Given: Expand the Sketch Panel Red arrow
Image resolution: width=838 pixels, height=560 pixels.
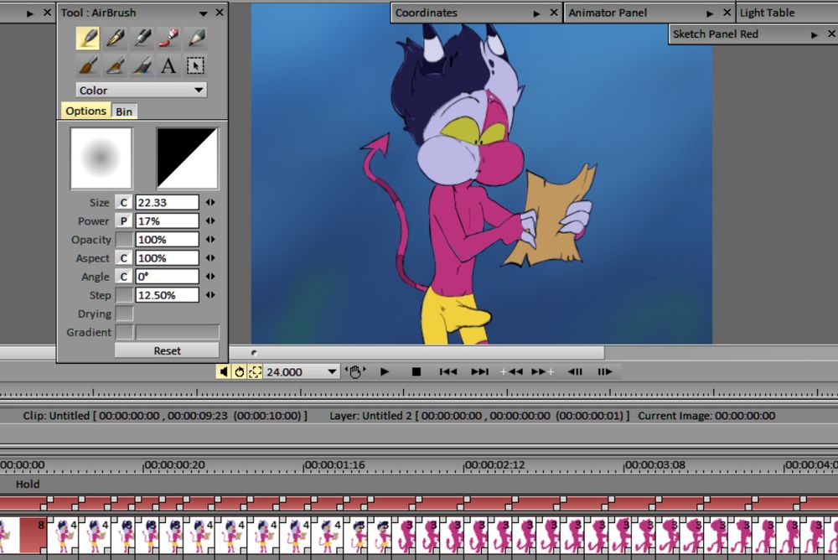Looking at the screenshot, I should (x=815, y=34).
